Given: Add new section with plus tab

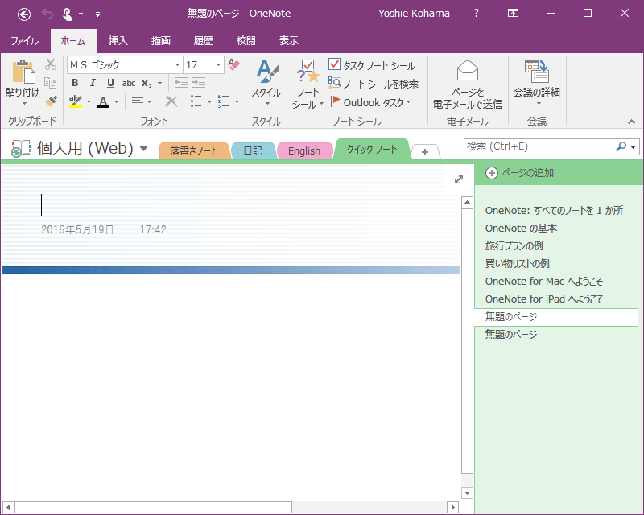Looking at the screenshot, I should [x=425, y=151].
